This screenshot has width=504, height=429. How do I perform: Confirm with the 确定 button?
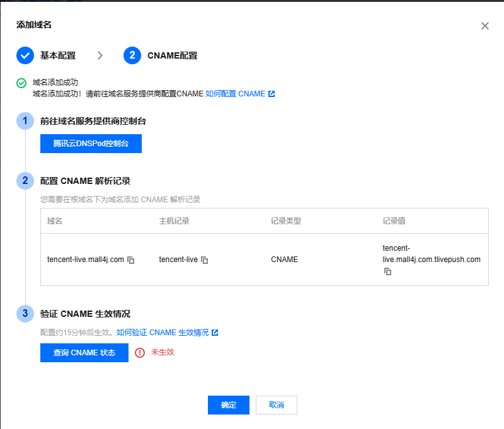point(229,405)
